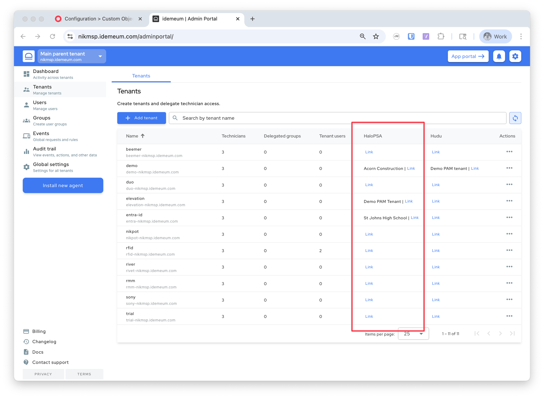The height and width of the screenshot is (398, 544).
Task: Open actions menu for demo tenant
Action: [x=509, y=168]
